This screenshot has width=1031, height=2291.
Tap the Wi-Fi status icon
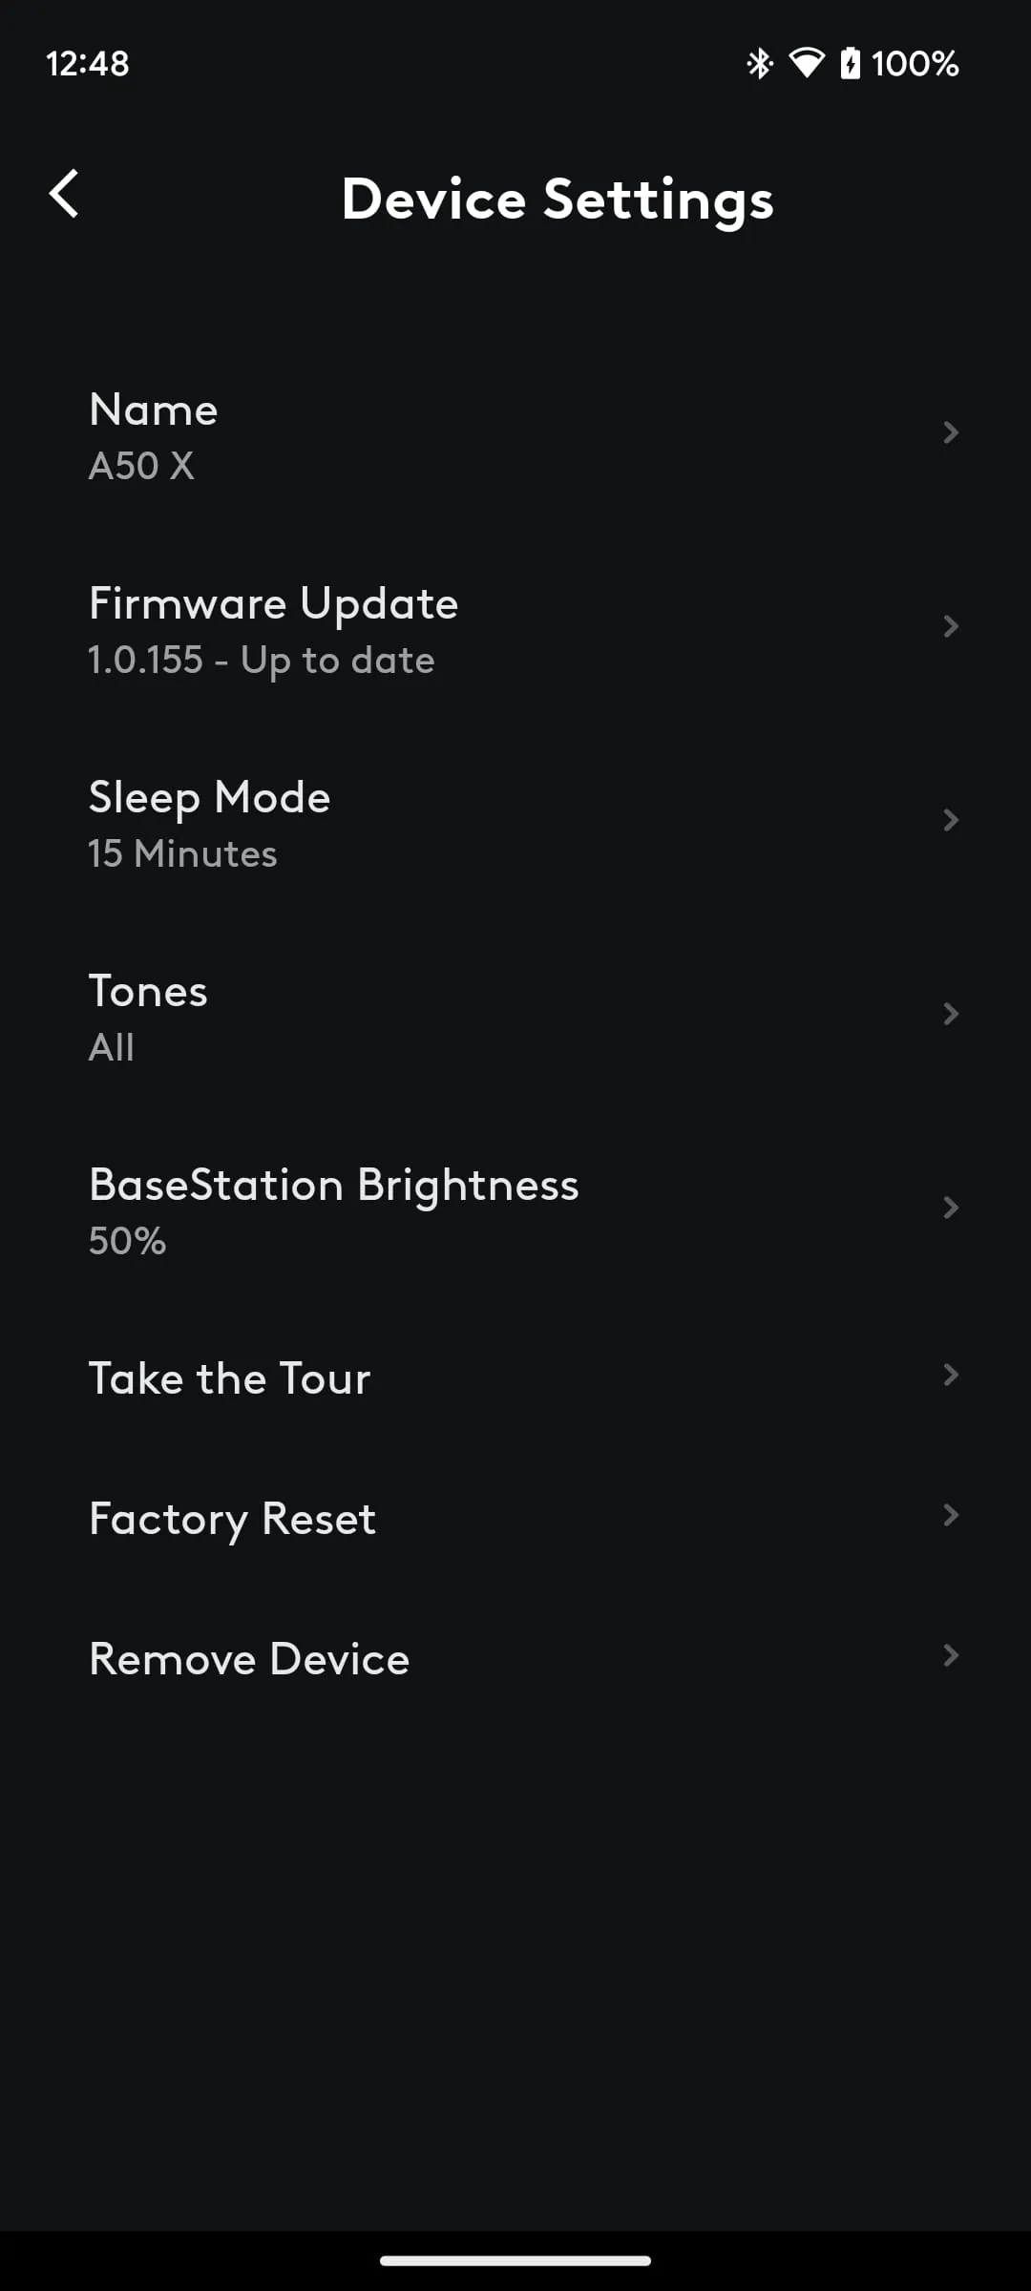click(x=807, y=64)
